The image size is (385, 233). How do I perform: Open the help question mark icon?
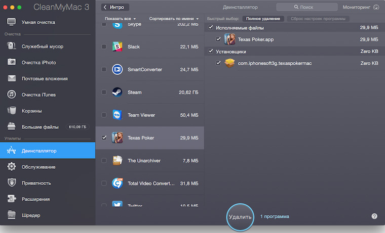(x=374, y=216)
